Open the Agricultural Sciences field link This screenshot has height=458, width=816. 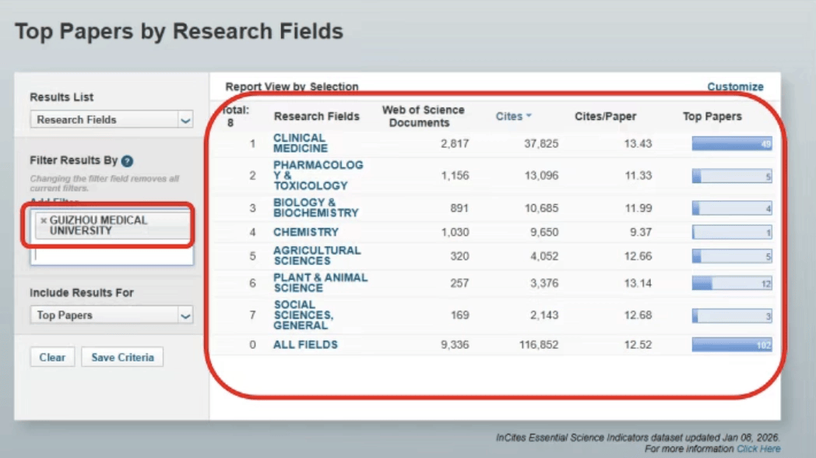coord(316,255)
